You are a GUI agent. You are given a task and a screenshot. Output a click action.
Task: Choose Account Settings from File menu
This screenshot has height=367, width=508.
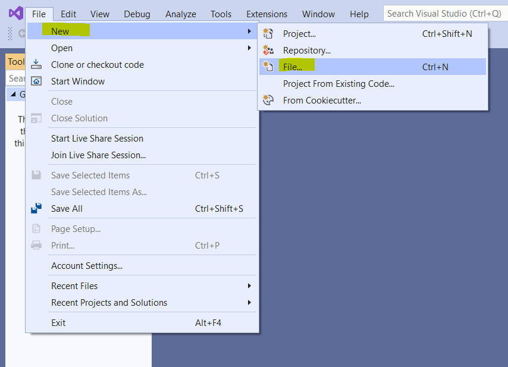87,266
